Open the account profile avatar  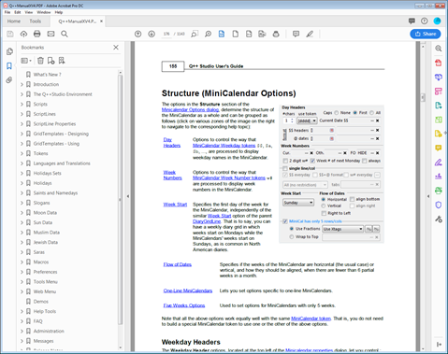(x=437, y=21)
